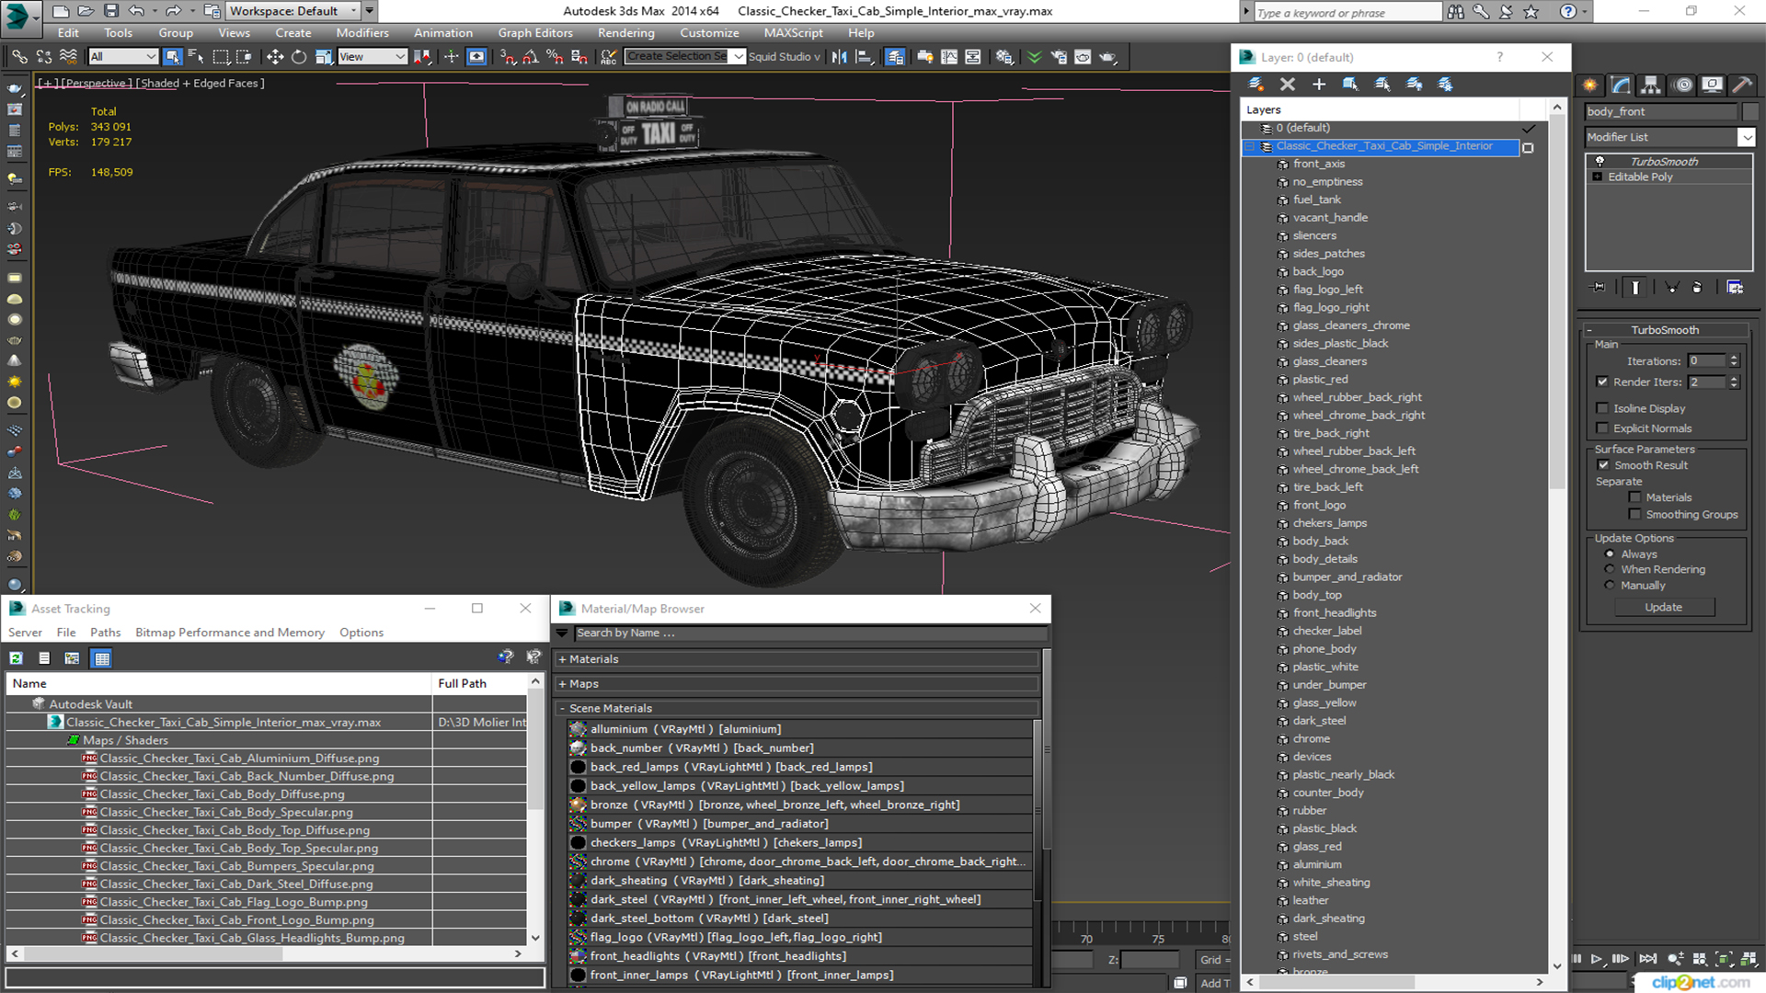Select the Rotate transform tool

point(299,57)
